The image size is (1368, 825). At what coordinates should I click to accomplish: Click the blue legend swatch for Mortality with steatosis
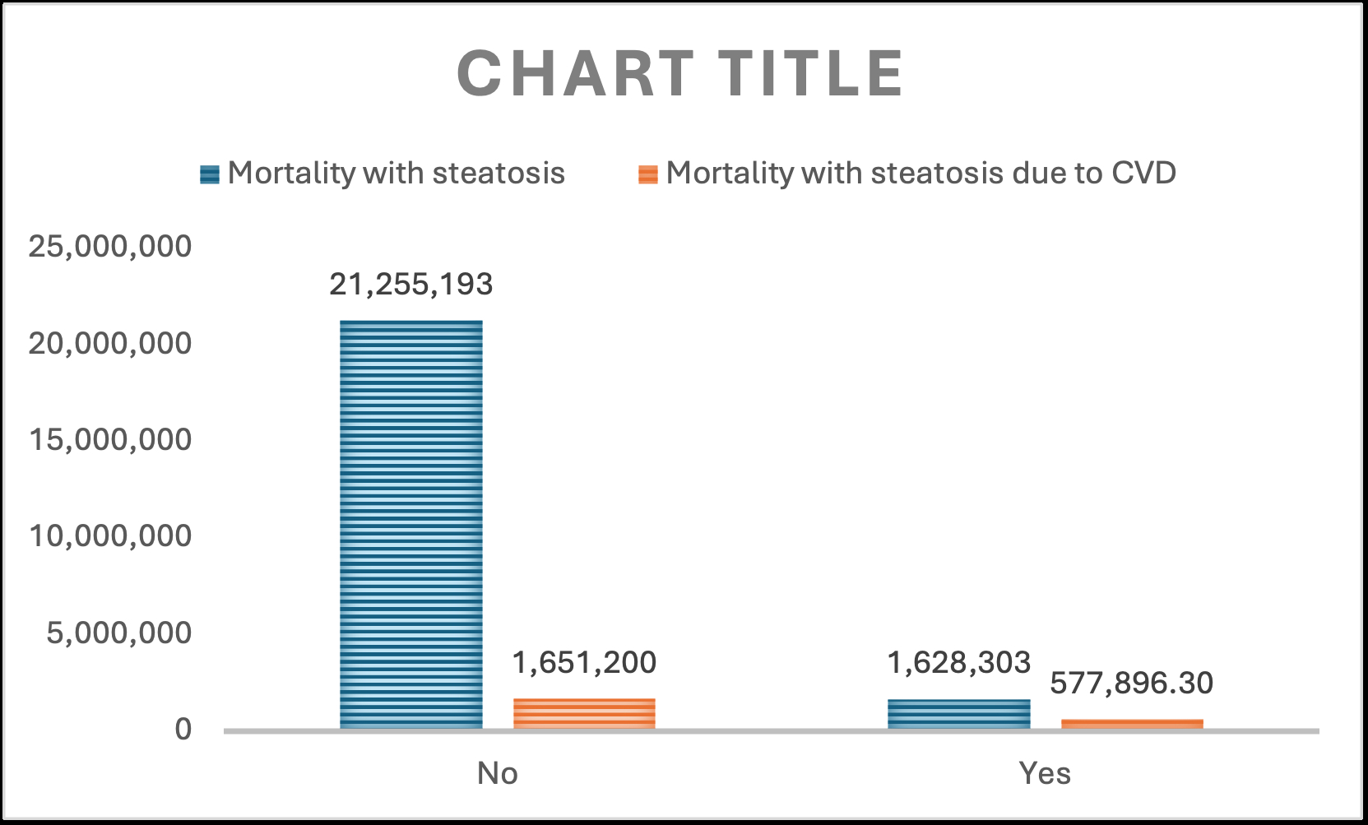coord(210,174)
